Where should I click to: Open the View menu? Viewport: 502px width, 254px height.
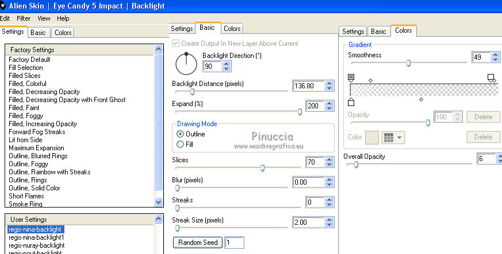[44, 18]
